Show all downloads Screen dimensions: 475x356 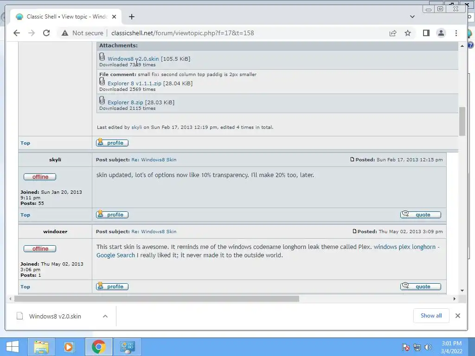[x=431, y=316]
